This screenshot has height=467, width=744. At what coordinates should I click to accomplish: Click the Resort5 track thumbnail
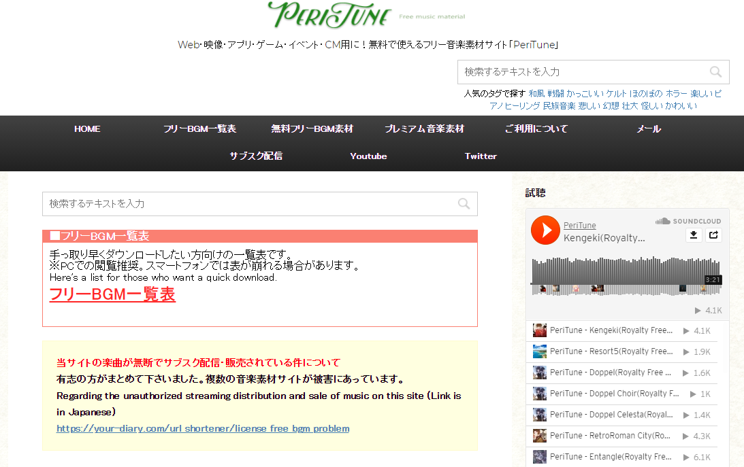point(540,351)
